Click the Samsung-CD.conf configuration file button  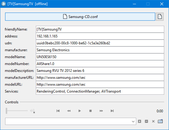coord(80,17)
